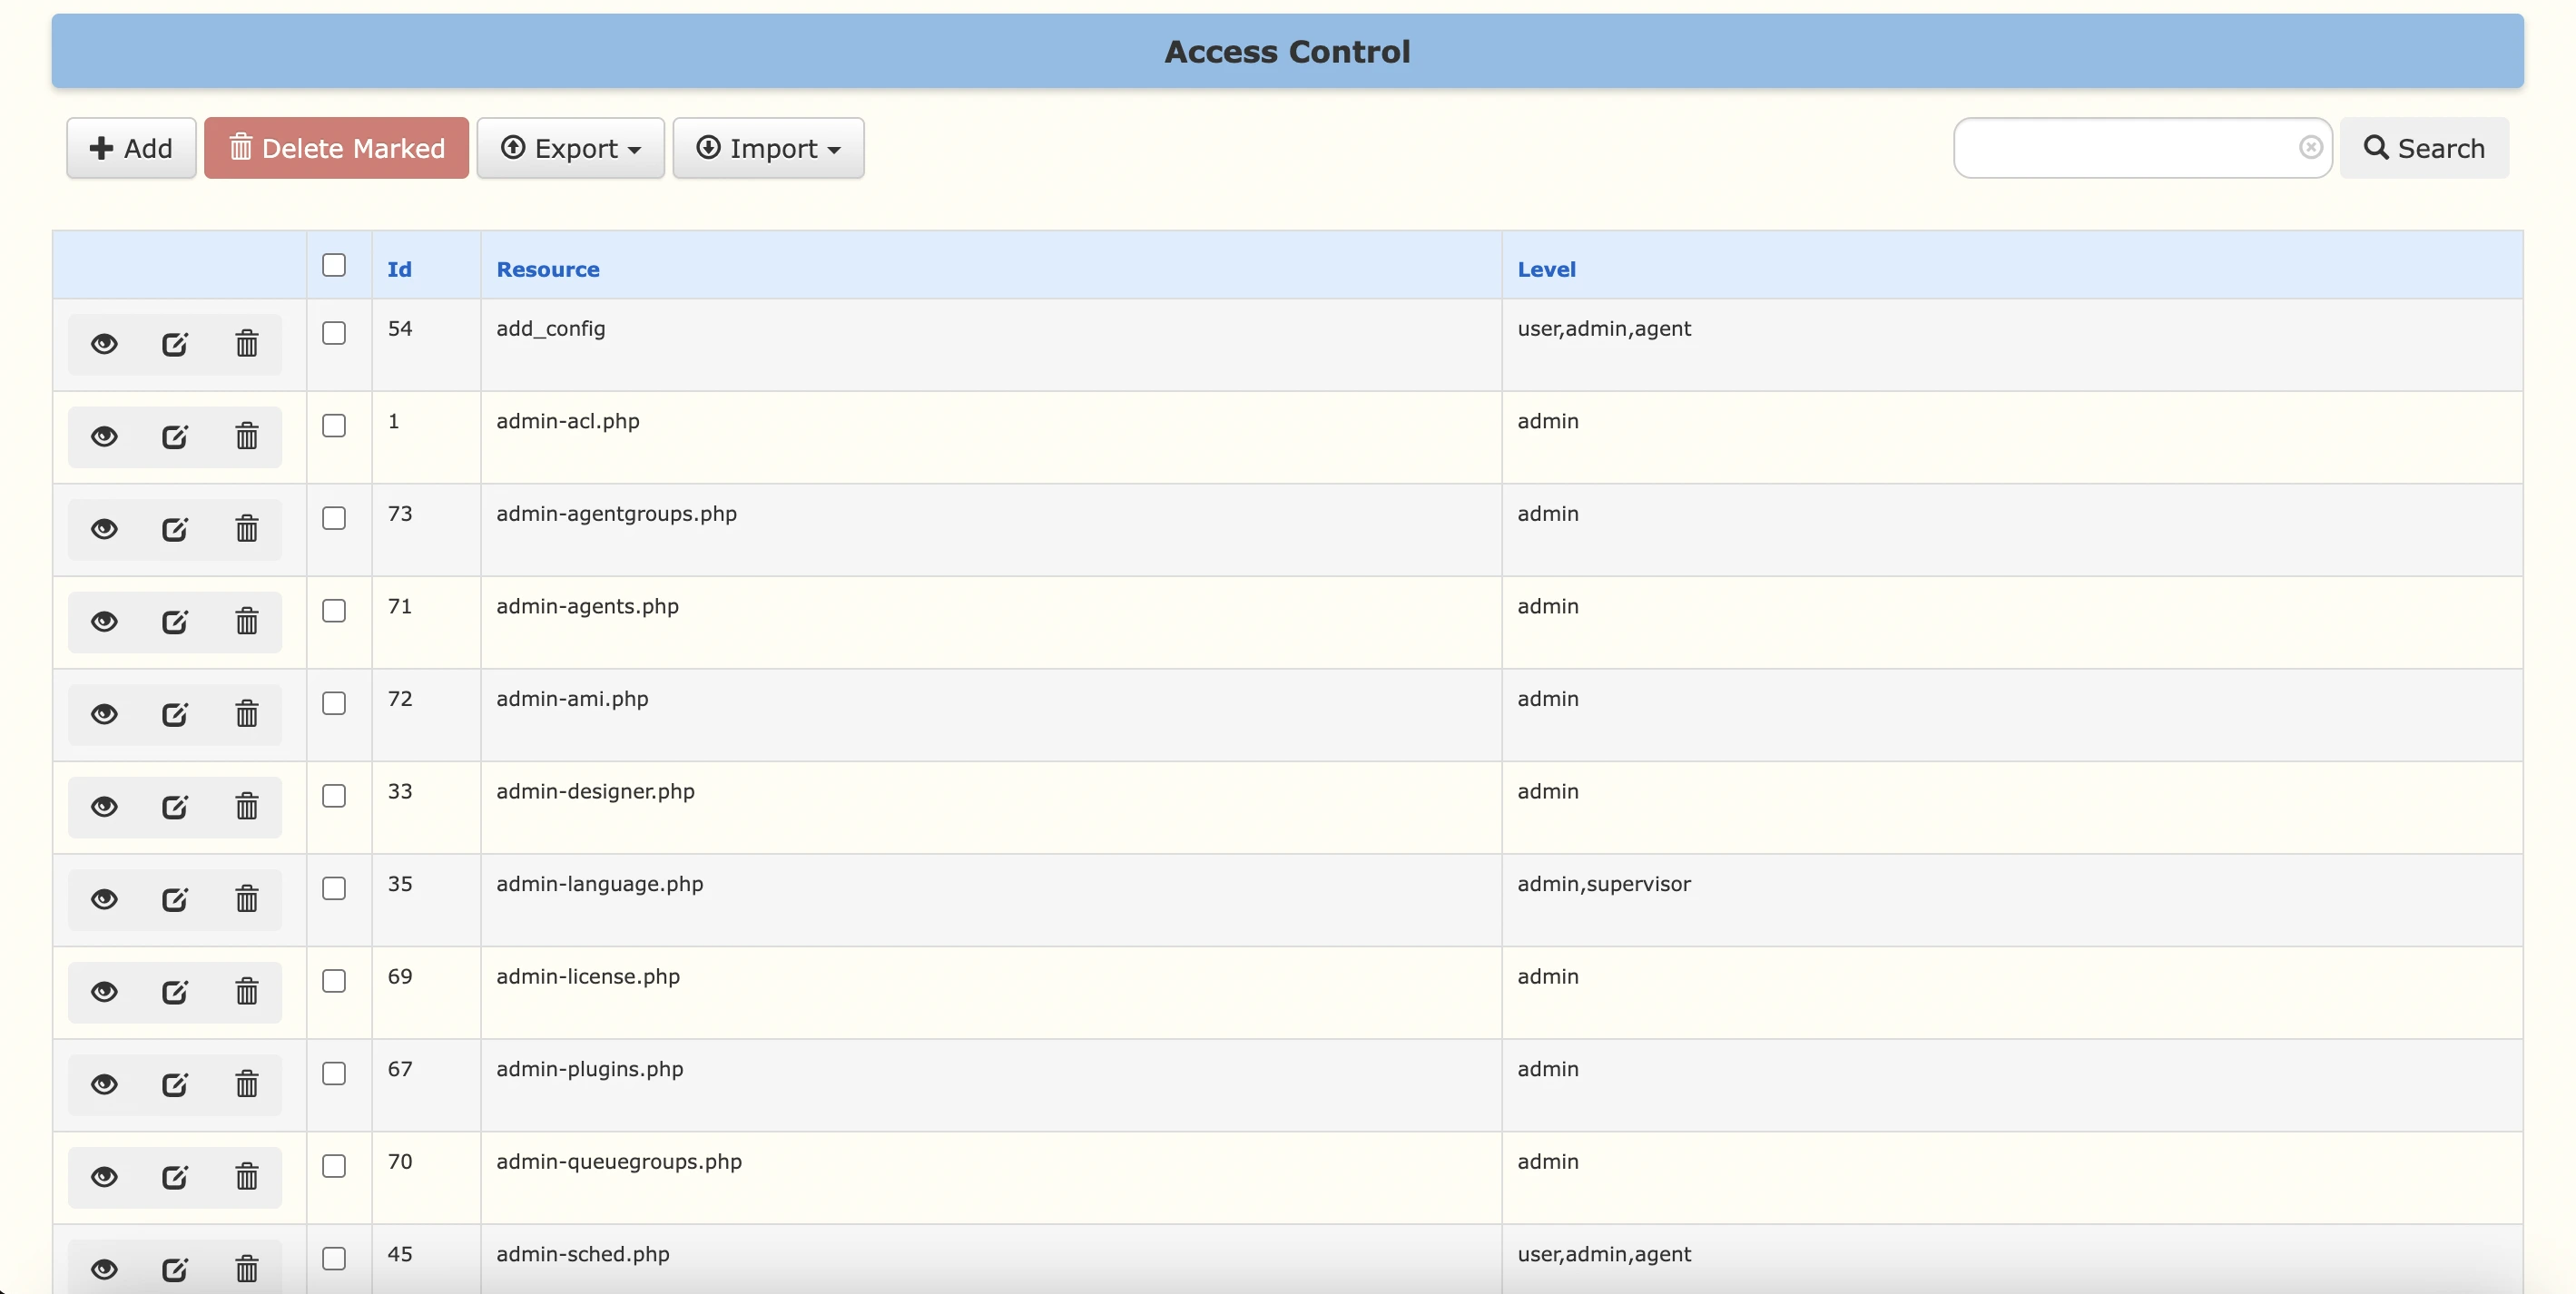Check the checkbox for the admin-ami.php row
Image resolution: width=2576 pixels, height=1294 pixels.
point(334,703)
